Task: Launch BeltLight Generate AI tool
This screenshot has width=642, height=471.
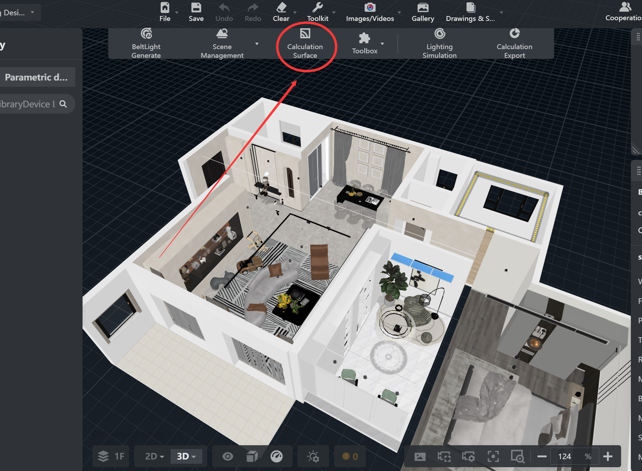Action: point(146,44)
